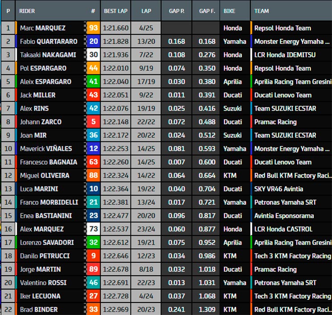Click Avintia Esponsorama team name

[x=284, y=216]
